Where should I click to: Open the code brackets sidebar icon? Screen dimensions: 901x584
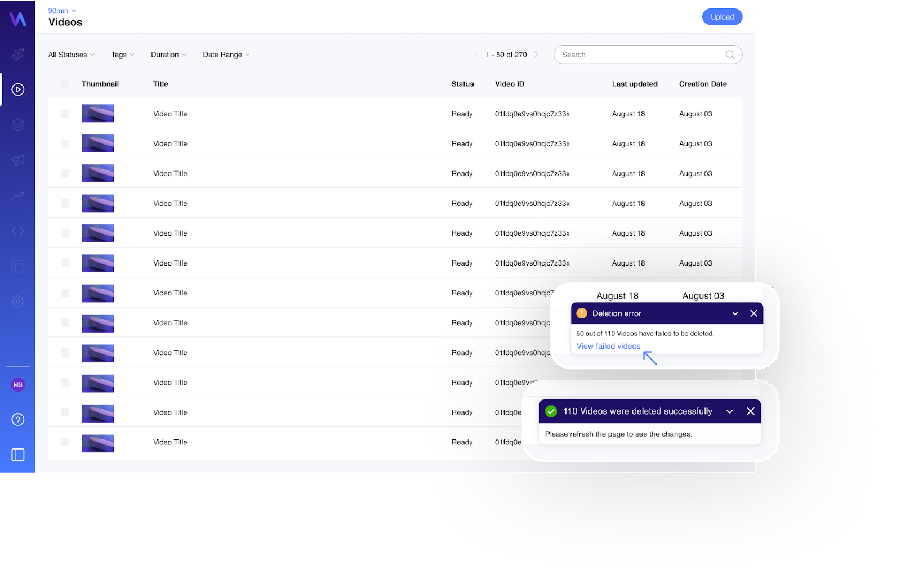pos(18,231)
